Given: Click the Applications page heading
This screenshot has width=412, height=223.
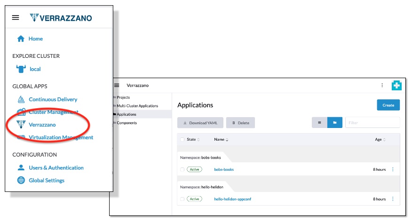Looking at the screenshot, I should [x=195, y=105].
